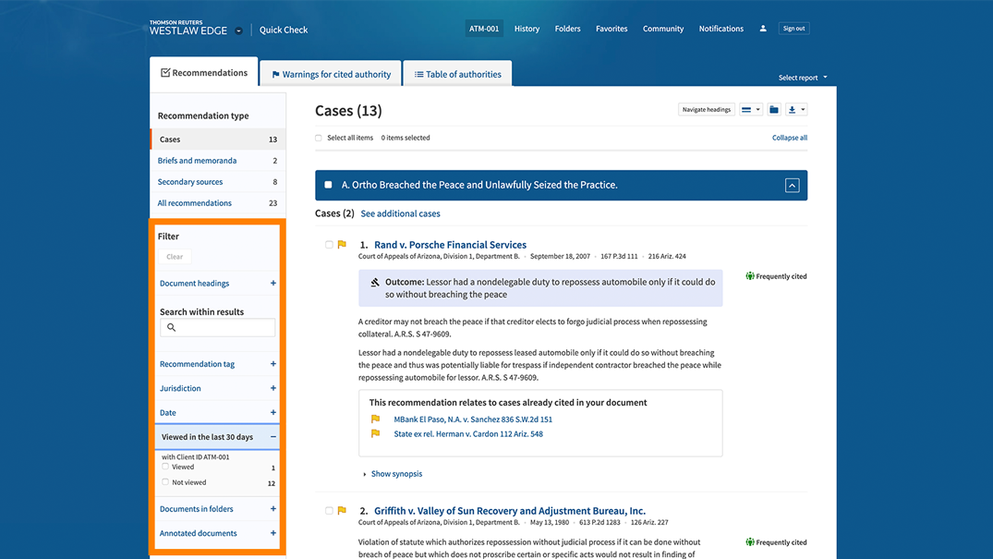Open the user profile icon
Image resolution: width=993 pixels, height=559 pixels.
click(763, 29)
